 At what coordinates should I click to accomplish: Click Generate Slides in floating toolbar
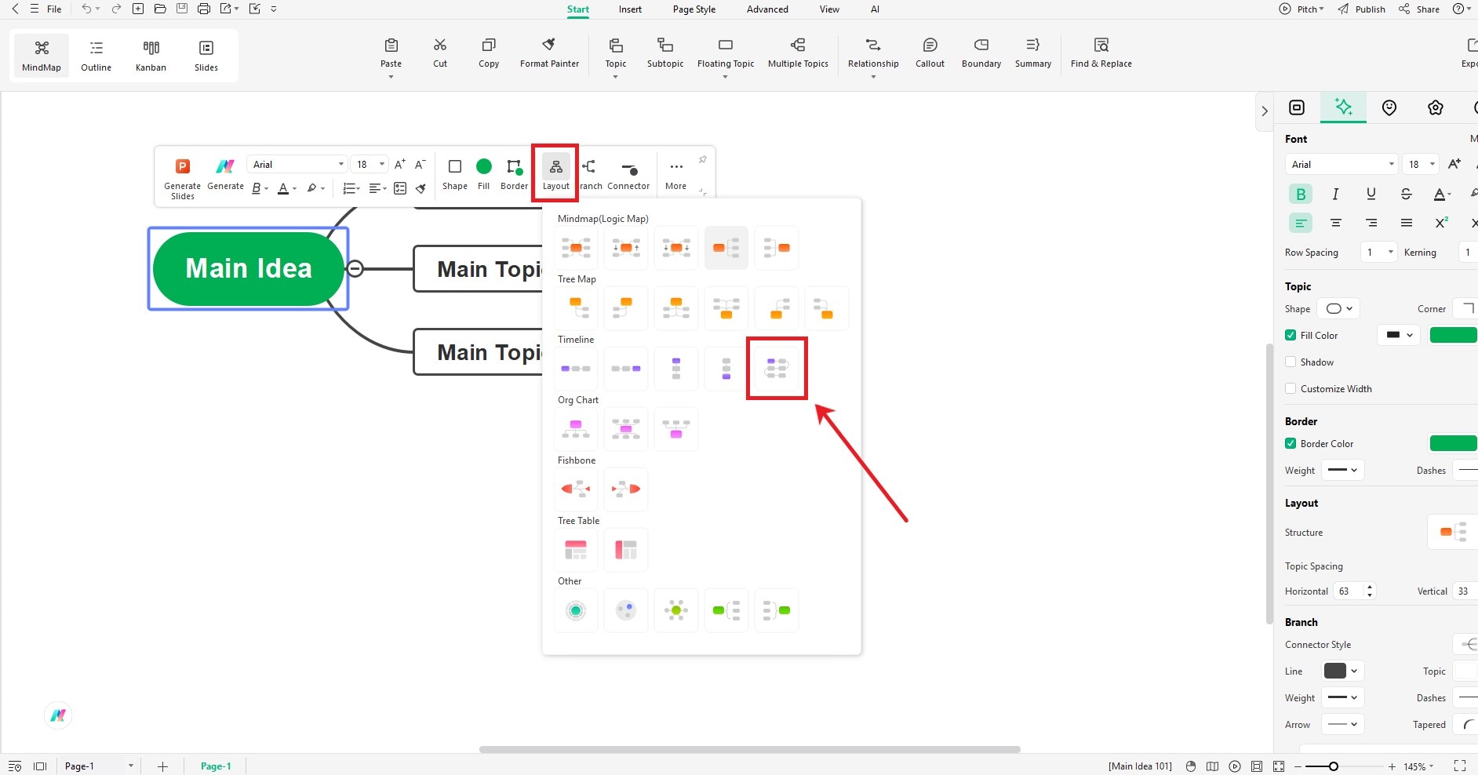182,178
